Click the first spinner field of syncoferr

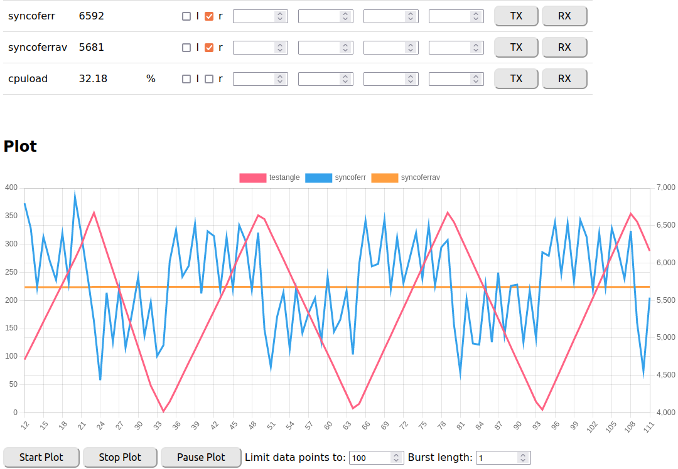pyautogui.click(x=254, y=16)
